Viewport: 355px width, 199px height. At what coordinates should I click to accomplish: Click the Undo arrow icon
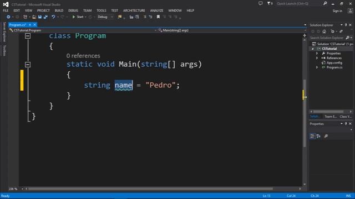(53, 17)
